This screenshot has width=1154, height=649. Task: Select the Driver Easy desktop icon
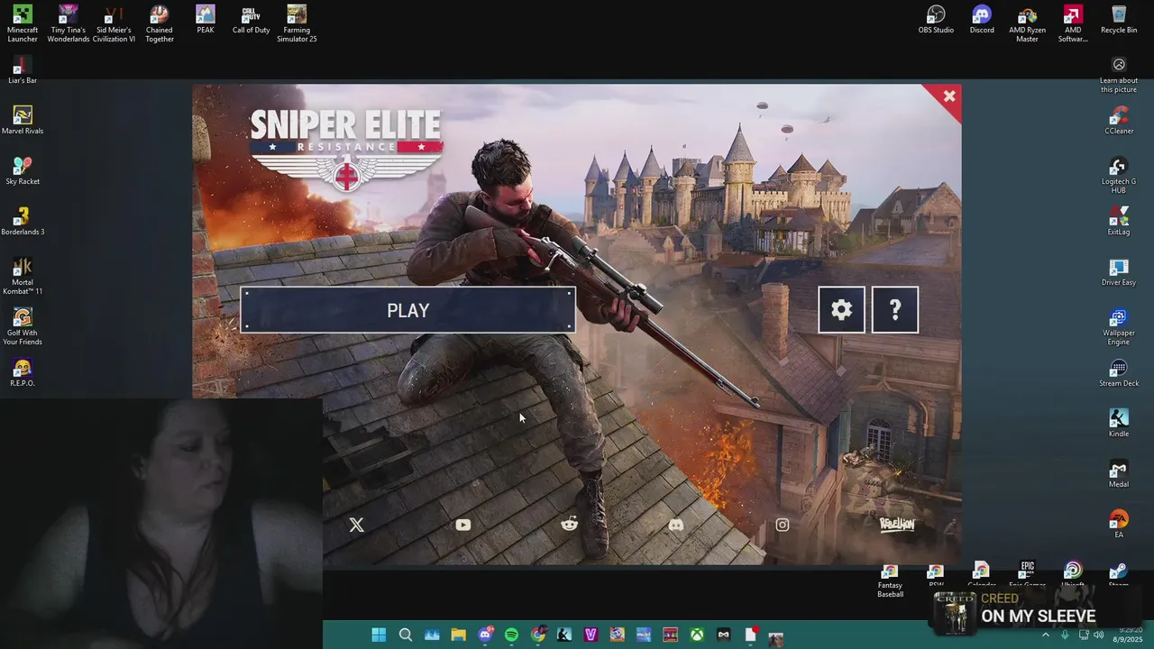tap(1119, 272)
